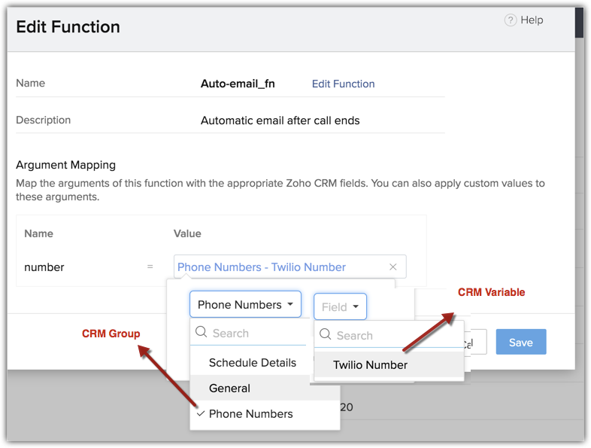This screenshot has width=591, height=448.
Task: Click the Help text link
Action: point(532,20)
